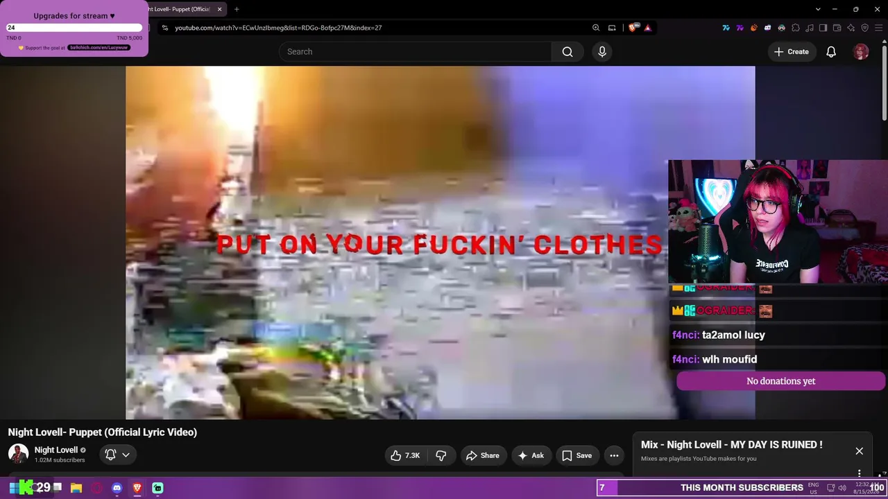Open the tab search chevron dropdown

pyautogui.click(x=818, y=9)
